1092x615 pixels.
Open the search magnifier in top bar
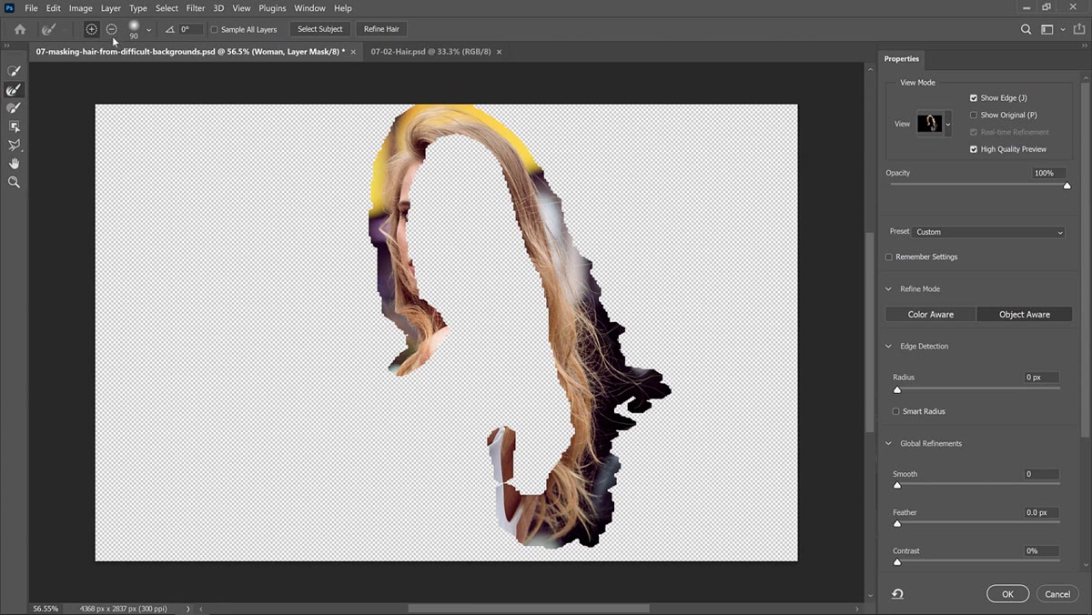click(x=1026, y=29)
